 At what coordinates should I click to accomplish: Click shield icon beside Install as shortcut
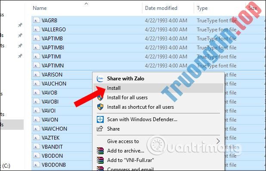[100, 107]
